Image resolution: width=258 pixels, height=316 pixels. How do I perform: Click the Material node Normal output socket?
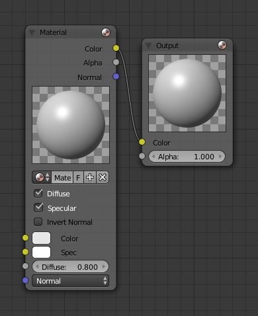(116, 77)
